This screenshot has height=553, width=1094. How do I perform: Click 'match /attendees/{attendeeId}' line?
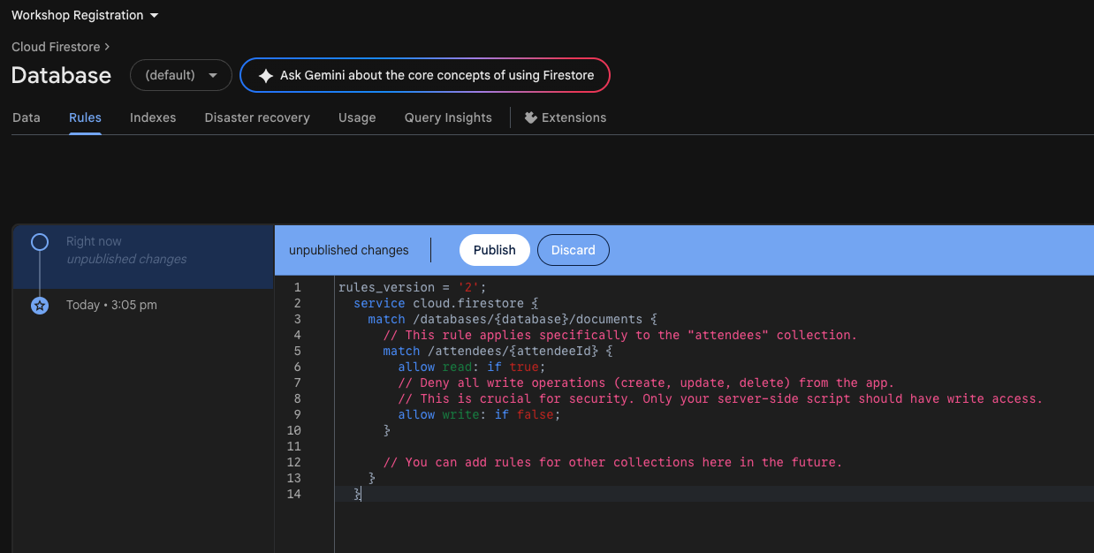pos(498,351)
